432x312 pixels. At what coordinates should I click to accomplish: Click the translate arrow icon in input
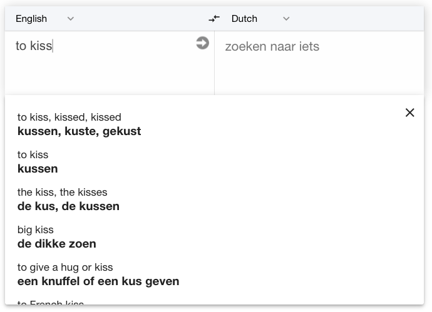(x=202, y=43)
